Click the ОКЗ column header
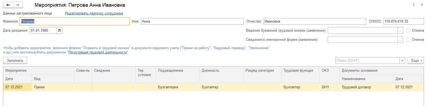The width and height of the screenshot is (428, 106). (329, 75)
